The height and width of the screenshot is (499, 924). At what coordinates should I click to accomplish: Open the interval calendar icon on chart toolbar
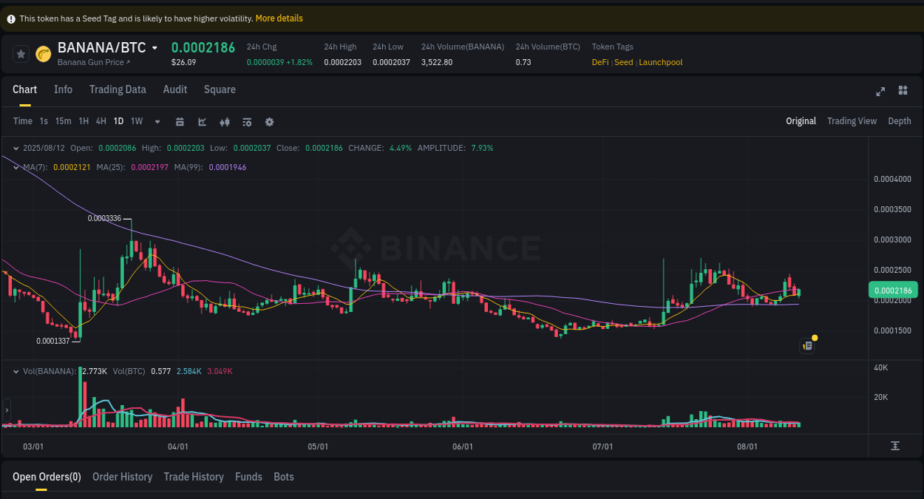click(x=180, y=121)
